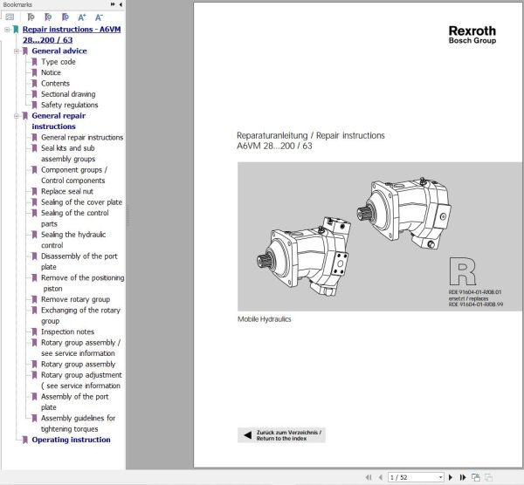
Task: Click bookmark icon beside Notice
Action: click(x=34, y=72)
